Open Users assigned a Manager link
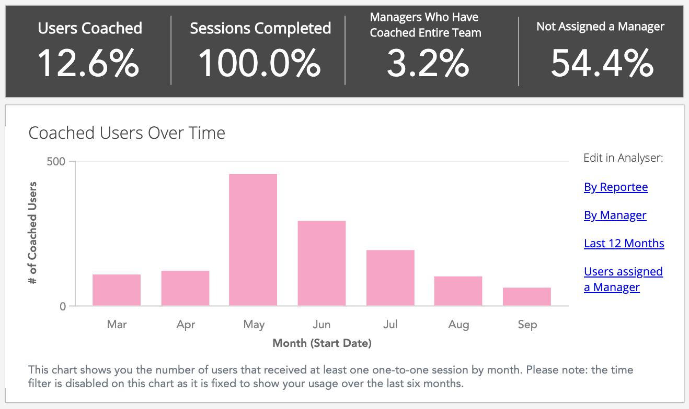Screen dimensions: 689x409 pyautogui.click(x=623, y=279)
